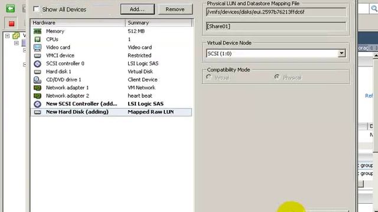378x212 pixels.
Task: Click the SCSI controller 0 icon
Action: tap(37, 64)
